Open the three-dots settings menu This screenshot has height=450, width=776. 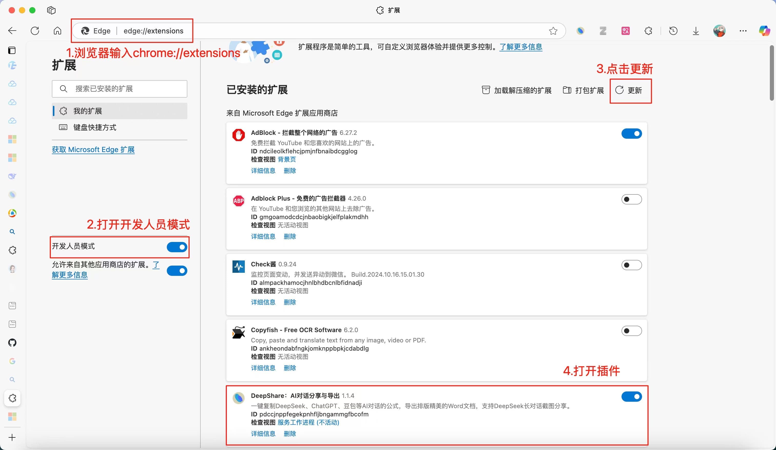[743, 31]
